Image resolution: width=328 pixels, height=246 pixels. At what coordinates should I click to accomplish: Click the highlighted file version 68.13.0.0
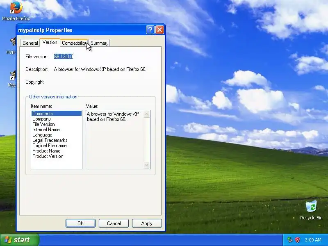[63, 57]
